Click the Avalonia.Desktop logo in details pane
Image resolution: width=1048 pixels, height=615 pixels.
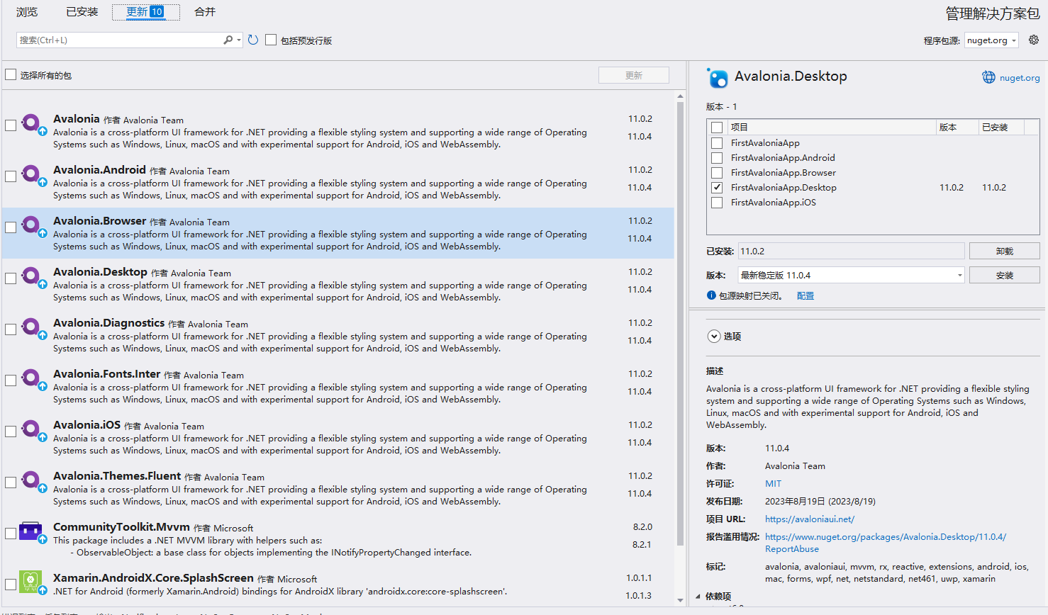[x=718, y=78]
